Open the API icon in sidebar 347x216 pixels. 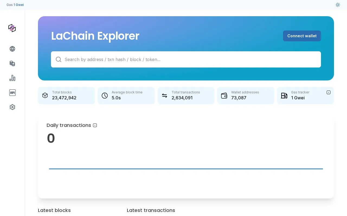coord(12,93)
